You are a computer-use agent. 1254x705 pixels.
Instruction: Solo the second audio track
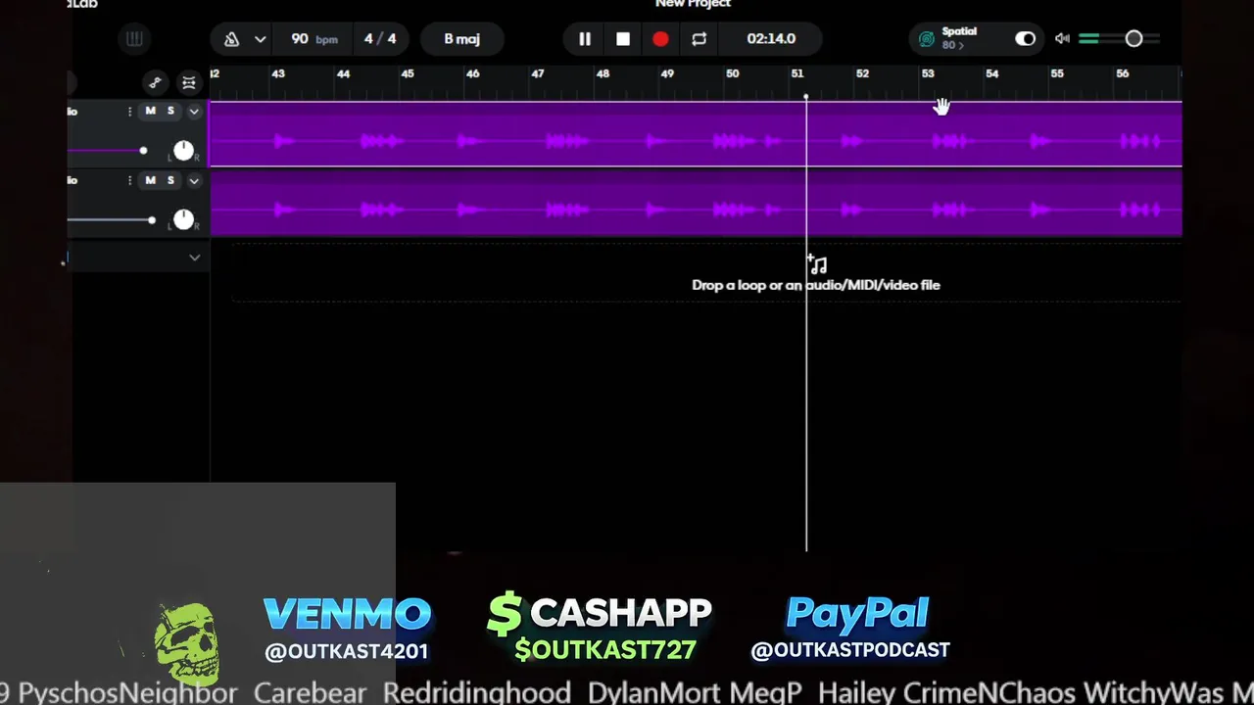pos(170,180)
